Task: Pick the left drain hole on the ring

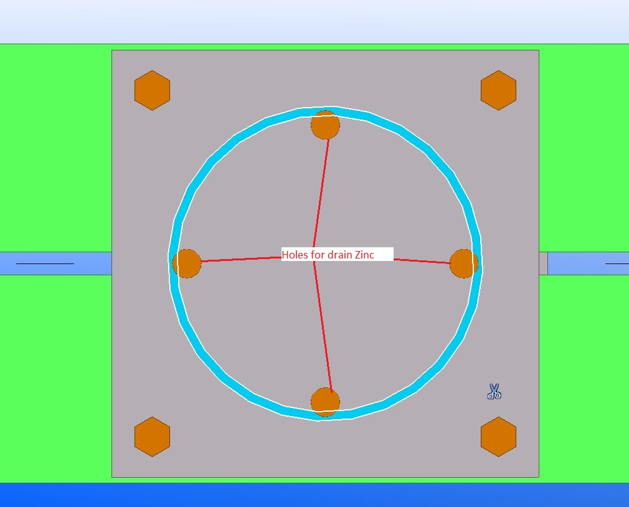Action: pyautogui.click(x=187, y=263)
